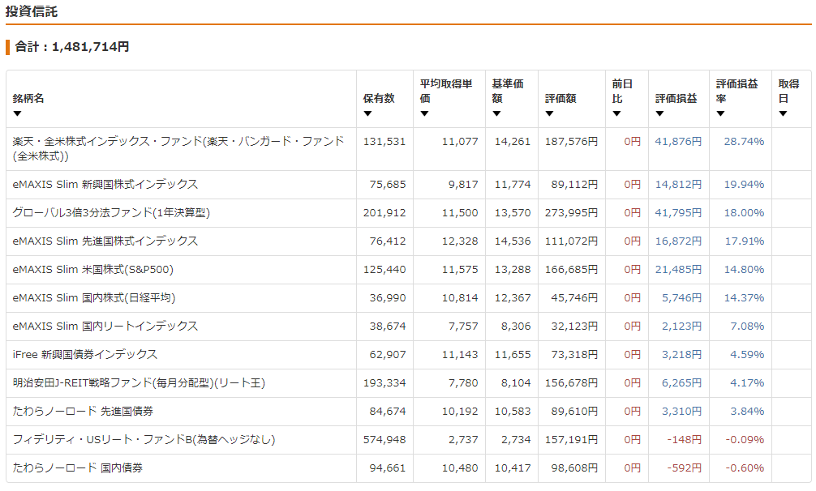Screen dimensions: 816x491
Task: Select holdings value 131,531
Action: (x=384, y=141)
